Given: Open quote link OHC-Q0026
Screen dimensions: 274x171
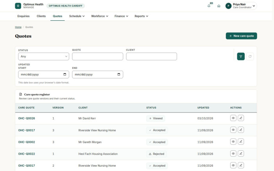Looking at the screenshot, I should pyautogui.click(x=27, y=118).
